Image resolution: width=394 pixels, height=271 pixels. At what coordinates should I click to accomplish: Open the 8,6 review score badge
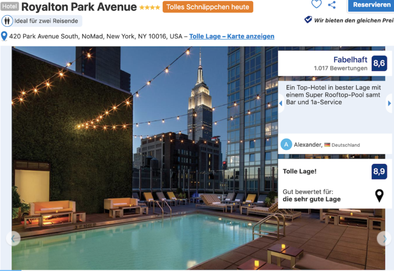pyautogui.click(x=379, y=63)
